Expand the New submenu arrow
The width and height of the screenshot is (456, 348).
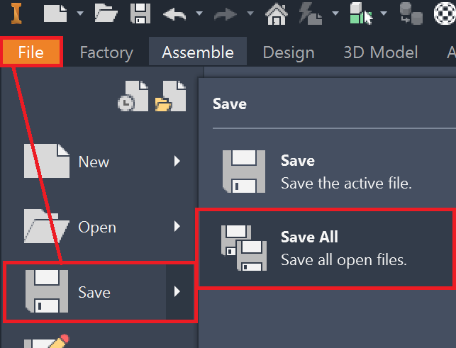tap(178, 162)
